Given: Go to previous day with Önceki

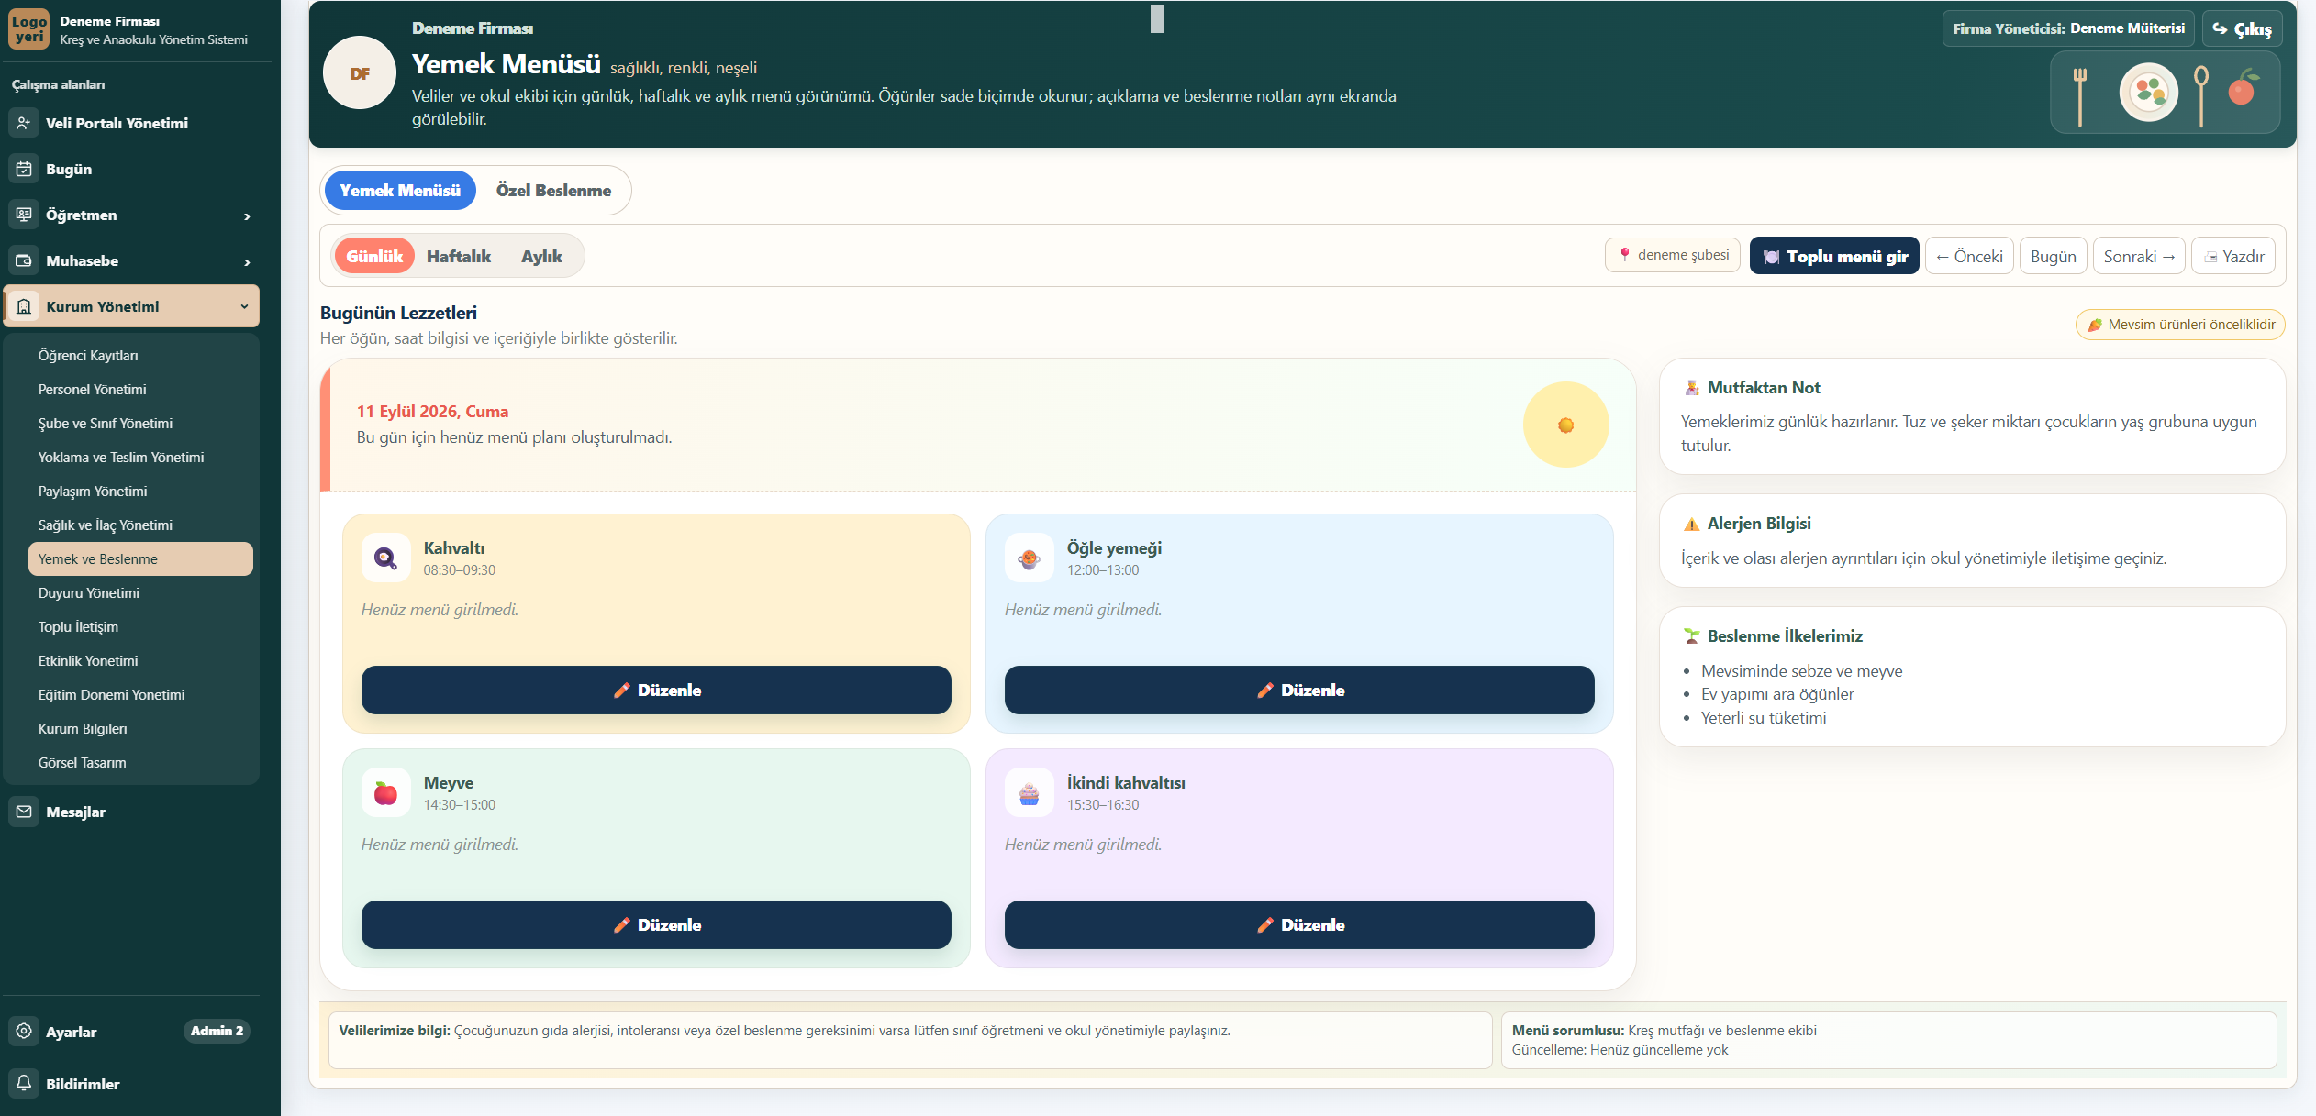Looking at the screenshot, I should point(1969,256).
